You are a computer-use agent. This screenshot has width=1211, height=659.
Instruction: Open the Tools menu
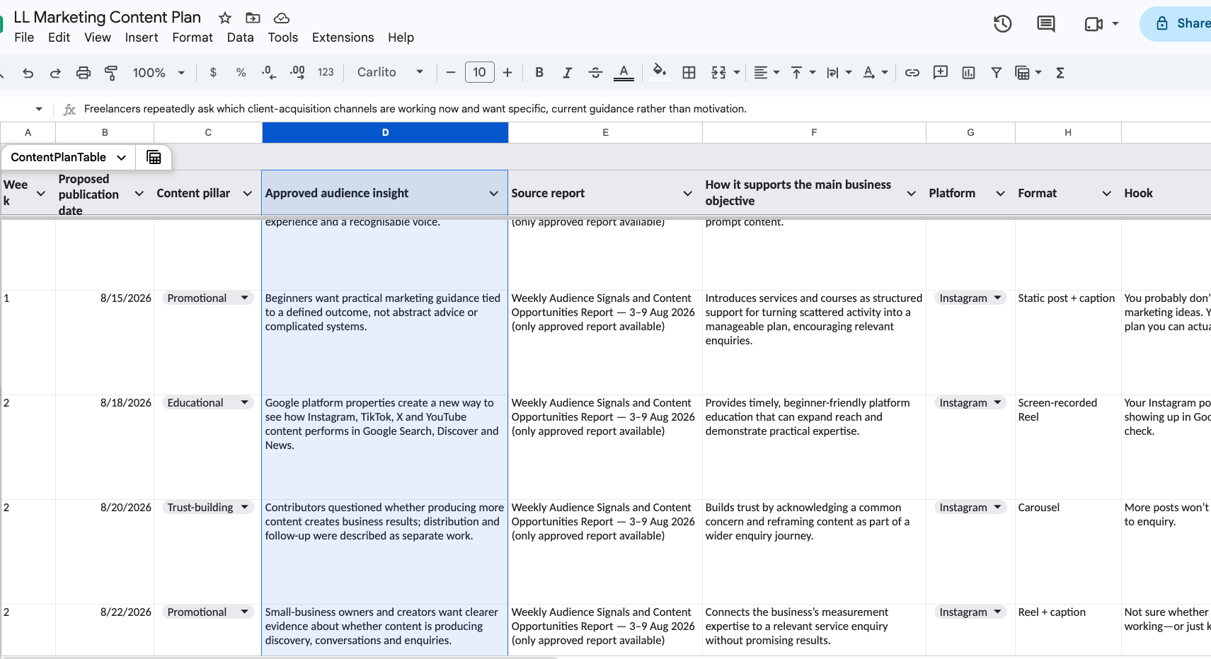coord(283,37)
